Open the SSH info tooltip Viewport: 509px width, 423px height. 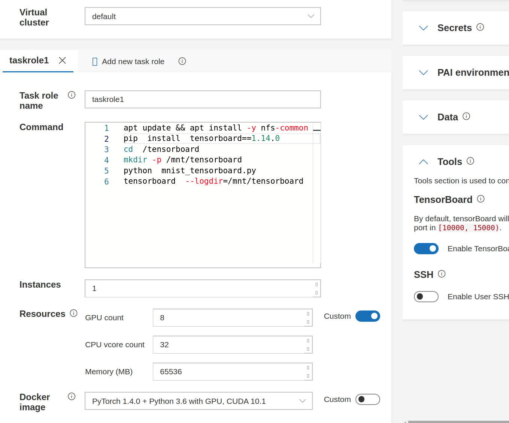(442, 274)
